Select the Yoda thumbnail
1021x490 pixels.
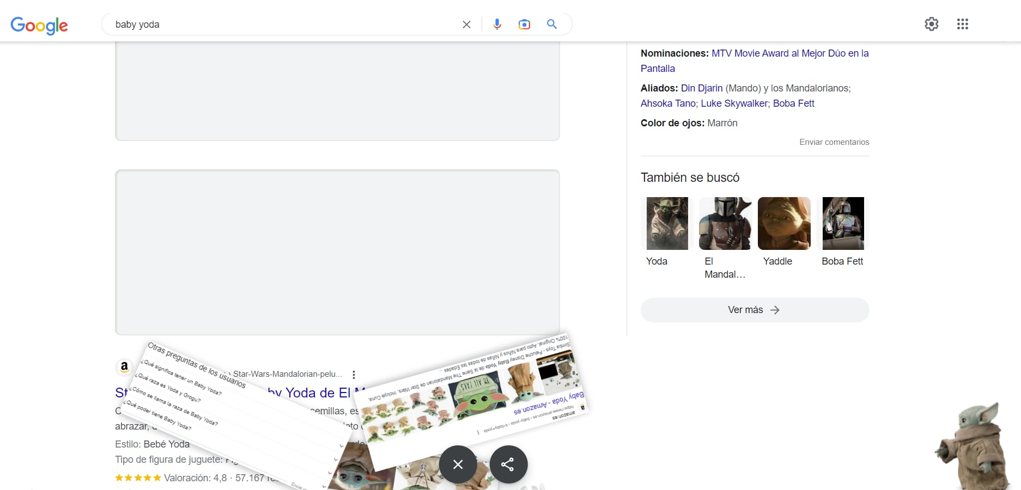click(667, 223)
